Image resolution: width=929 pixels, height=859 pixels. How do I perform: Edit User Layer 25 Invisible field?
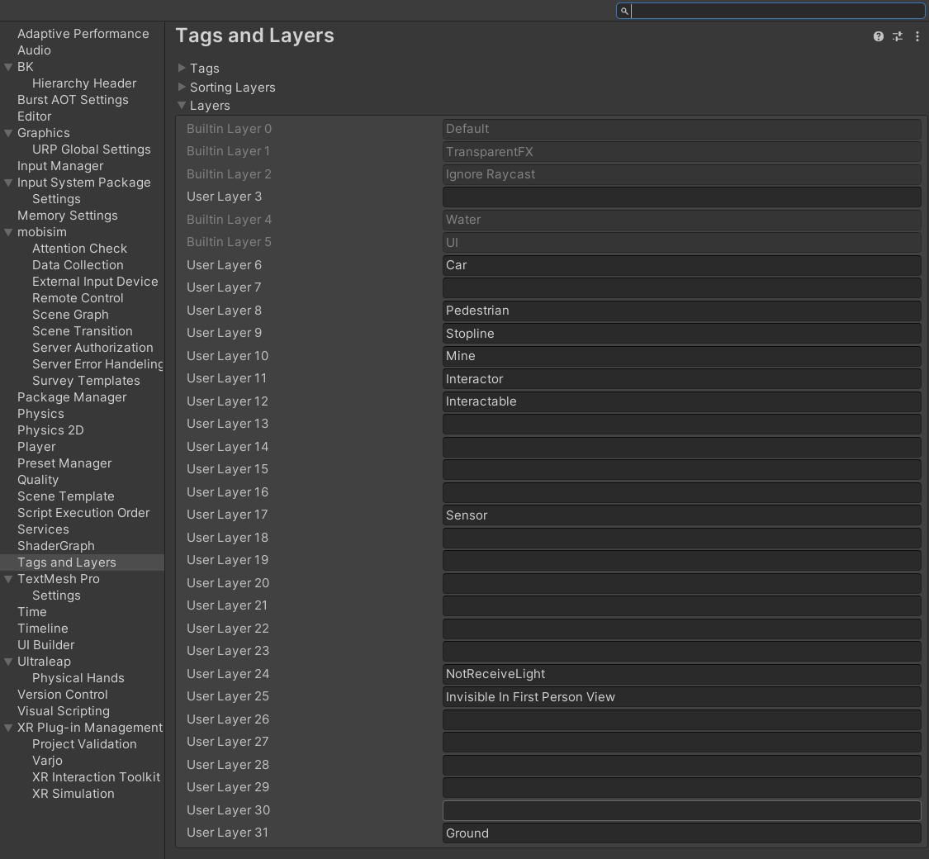[x=681, y=697]
